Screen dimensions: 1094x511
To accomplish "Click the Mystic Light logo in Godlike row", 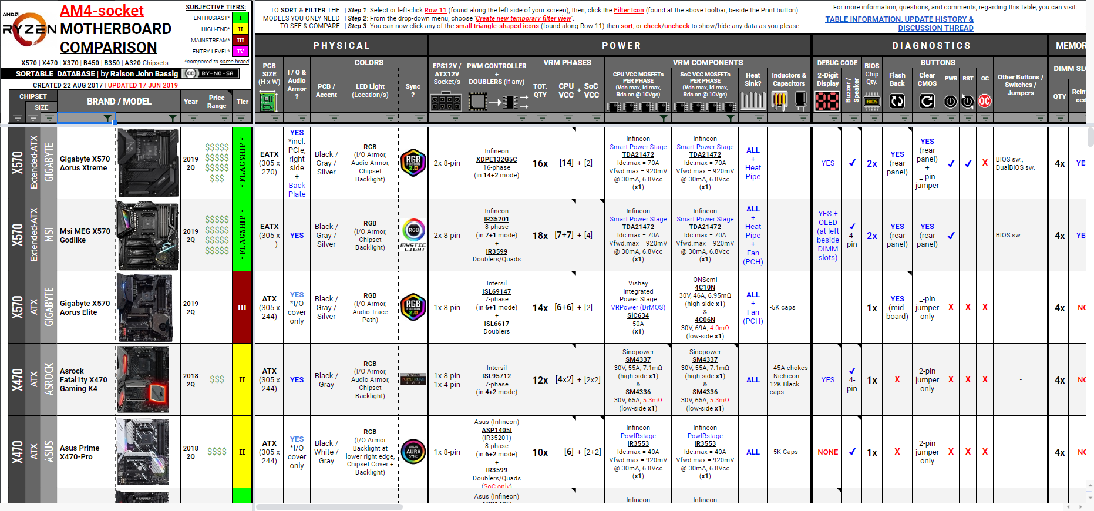I will point(413,234).
